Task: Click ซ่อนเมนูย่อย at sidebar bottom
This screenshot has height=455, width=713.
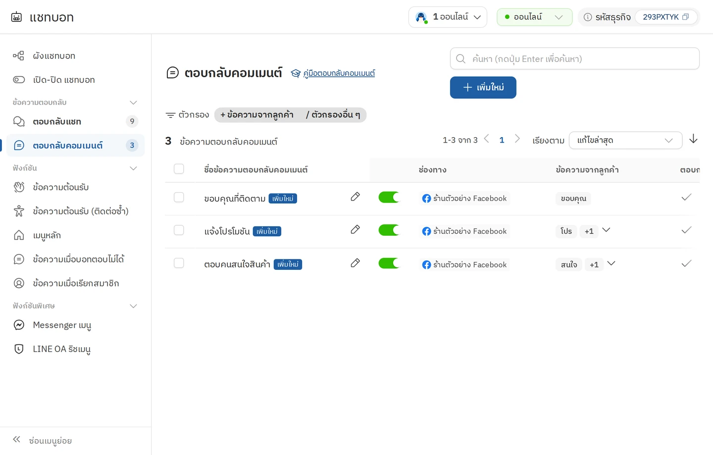Action: (50, 441)
